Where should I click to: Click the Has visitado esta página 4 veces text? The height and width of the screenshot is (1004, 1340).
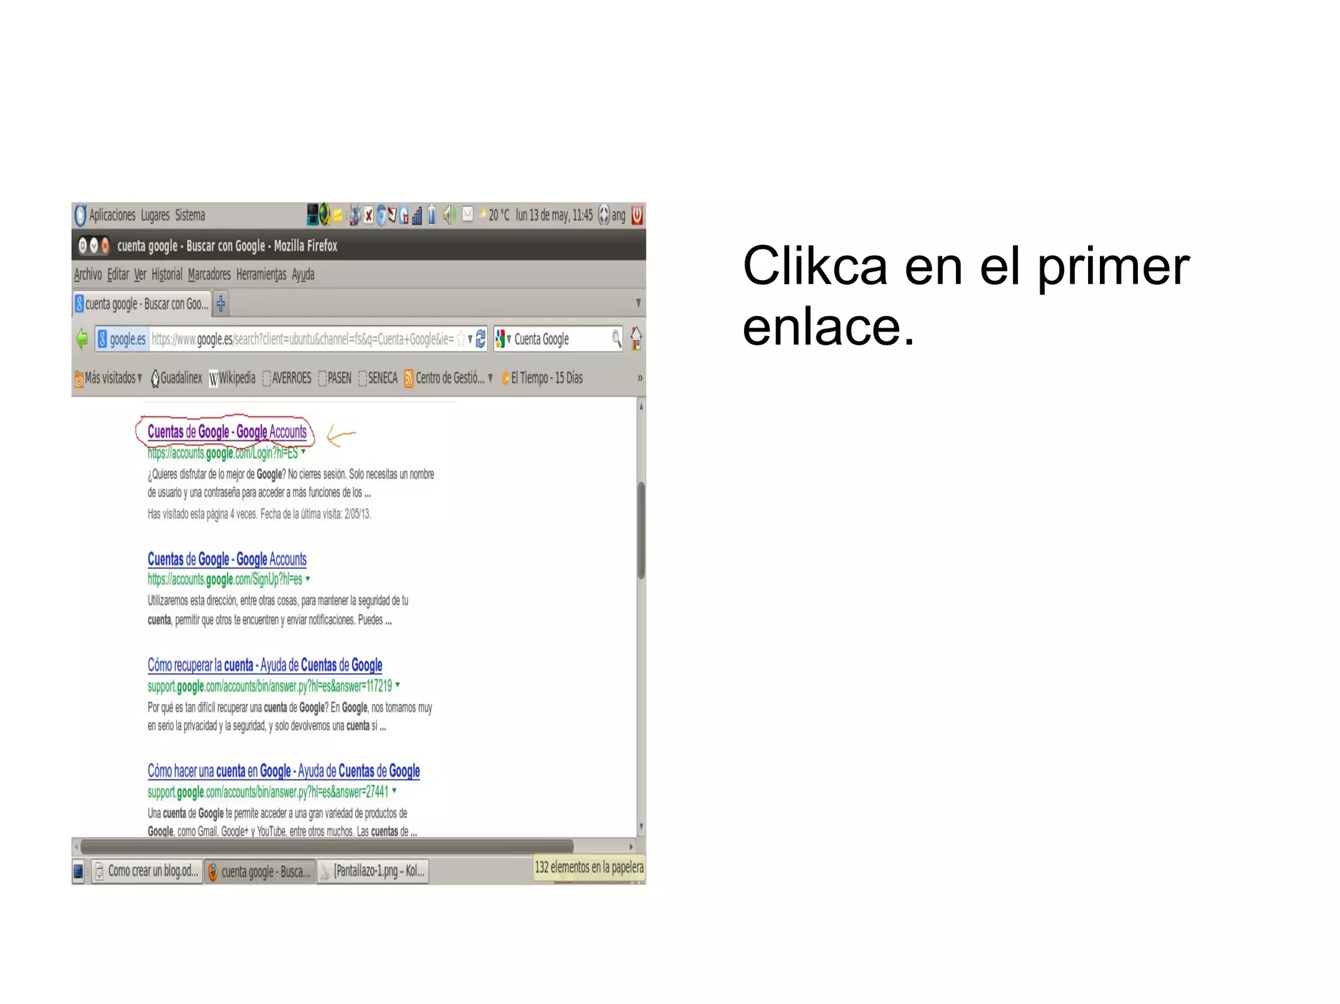(259, 514)
